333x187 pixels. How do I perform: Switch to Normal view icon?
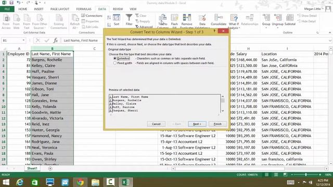pyautogui.click(x=266, y=175)
